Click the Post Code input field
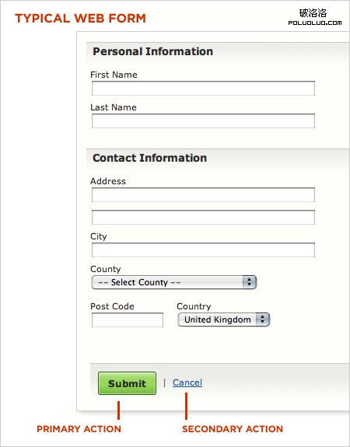The image size is (350, 447). point(128,320)
